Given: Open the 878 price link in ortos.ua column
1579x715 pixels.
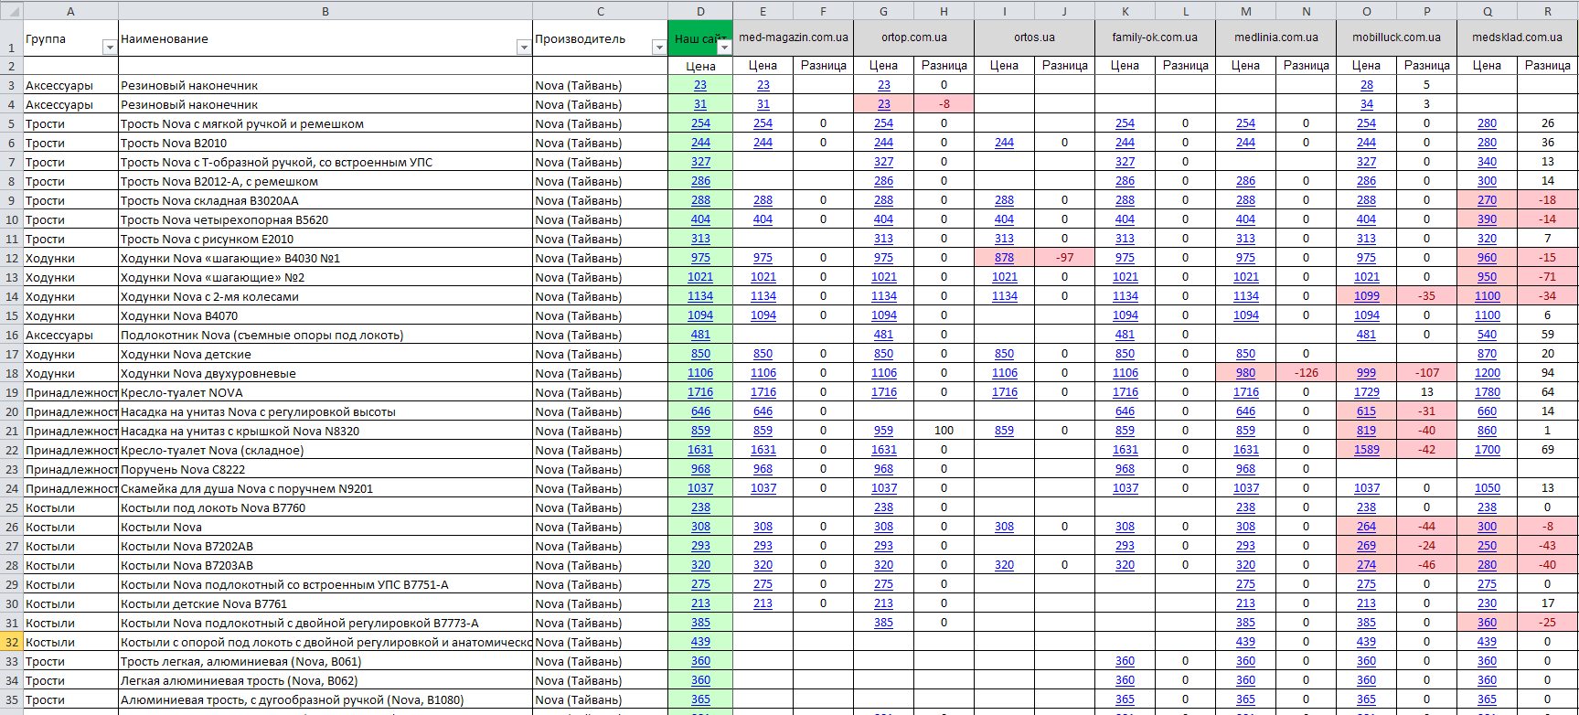Looking at the screenshot, I should [x=1004, y=258].
